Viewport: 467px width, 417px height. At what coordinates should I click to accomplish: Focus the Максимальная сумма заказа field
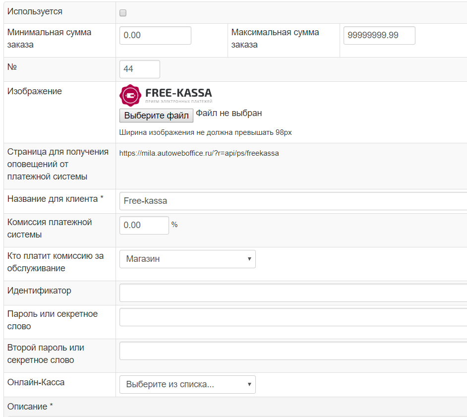(x=379, y=36)
